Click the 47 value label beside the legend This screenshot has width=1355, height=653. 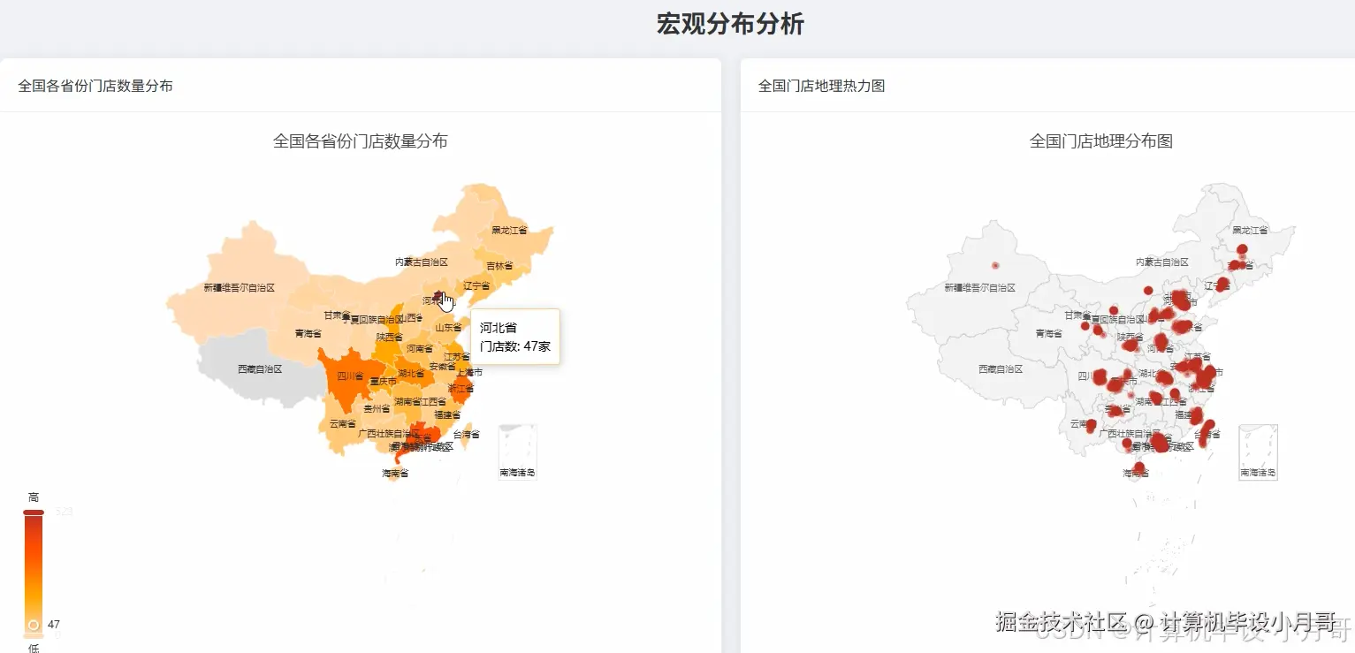[x=54, y=625]
